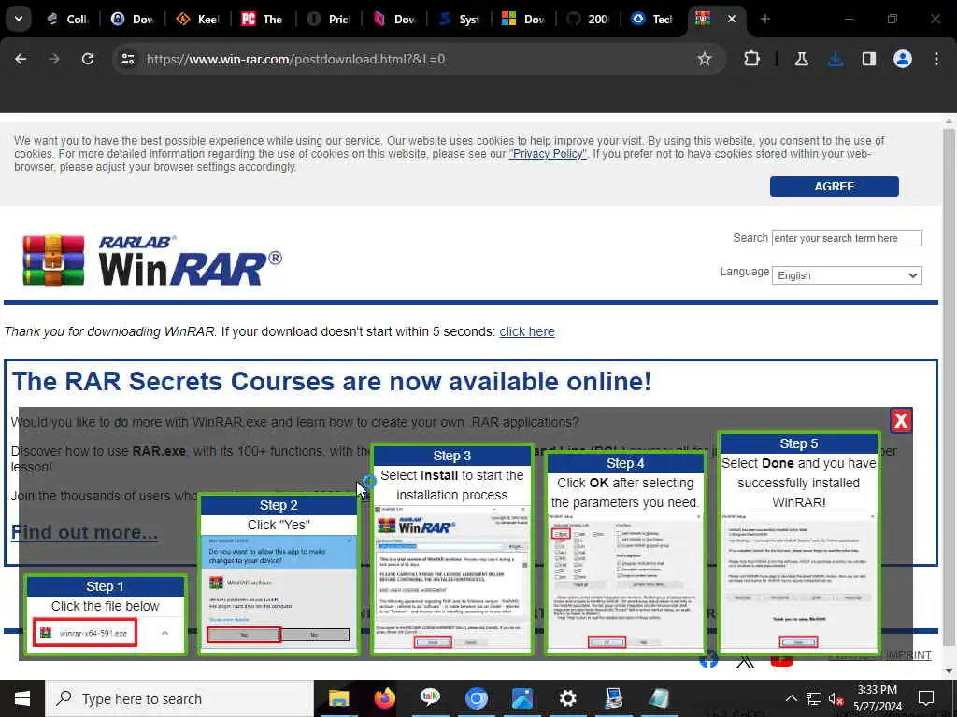Open a new browser tab
957x717 pixels.
click(764, 19)
